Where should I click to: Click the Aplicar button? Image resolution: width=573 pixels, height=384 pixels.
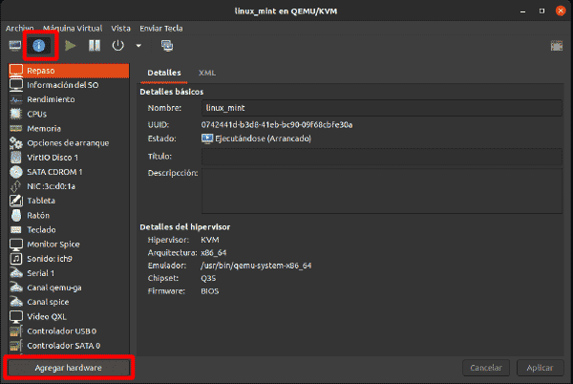click(540, 368)
